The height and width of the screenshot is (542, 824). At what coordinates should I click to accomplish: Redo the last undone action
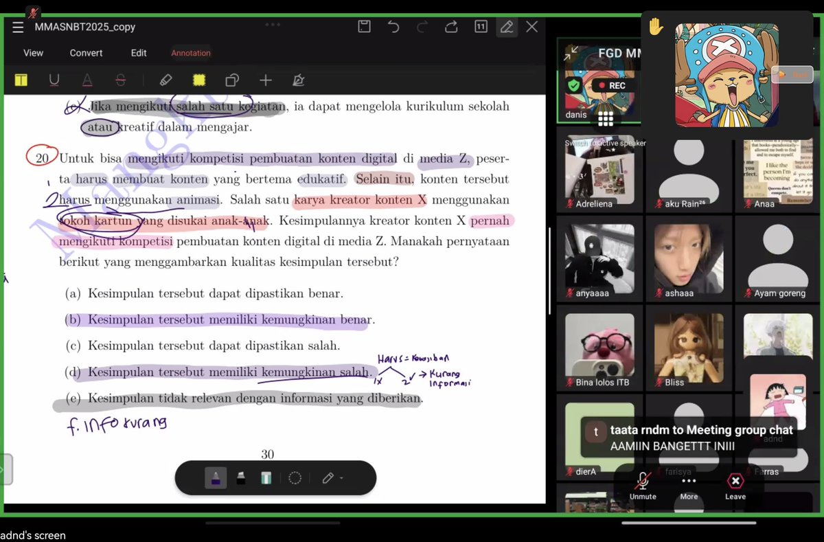[x=422, y=27]
